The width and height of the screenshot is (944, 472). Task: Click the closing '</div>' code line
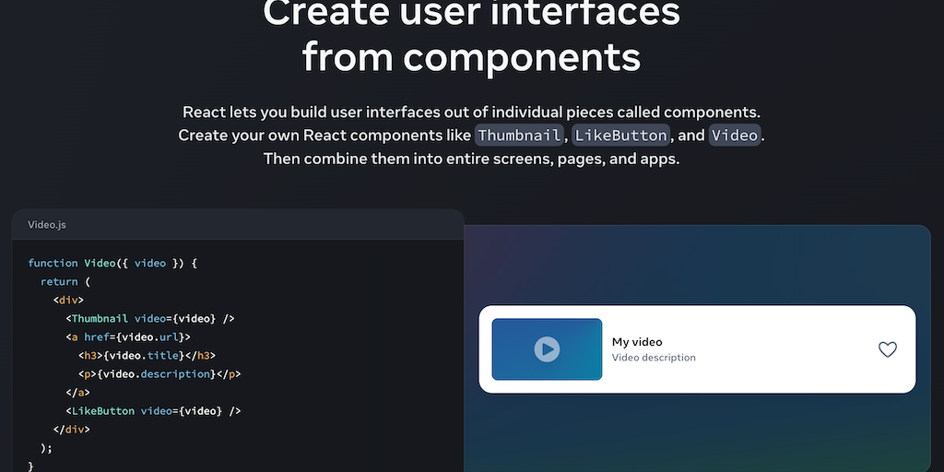click(x=72, y=430)
